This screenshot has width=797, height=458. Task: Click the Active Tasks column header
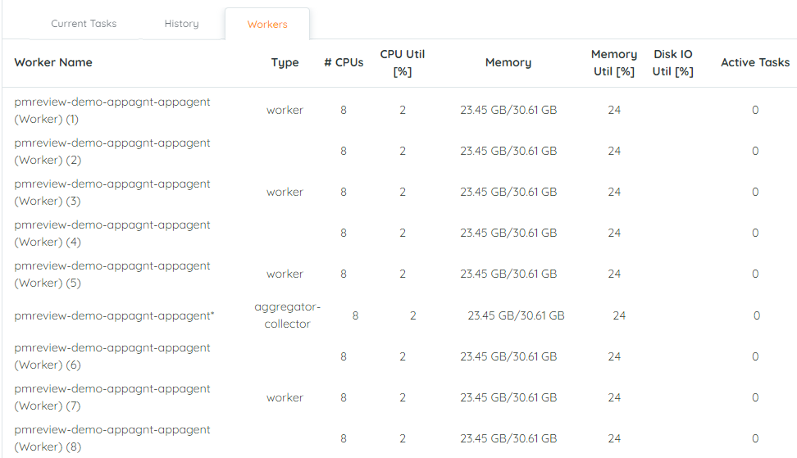[755, 62]
